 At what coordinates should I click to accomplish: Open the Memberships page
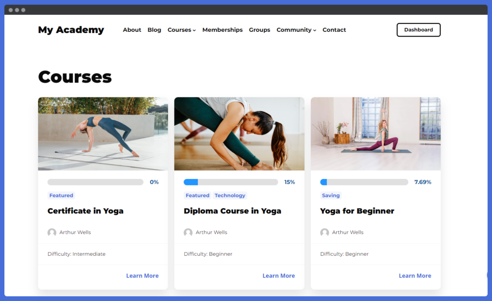coord(222,30)
